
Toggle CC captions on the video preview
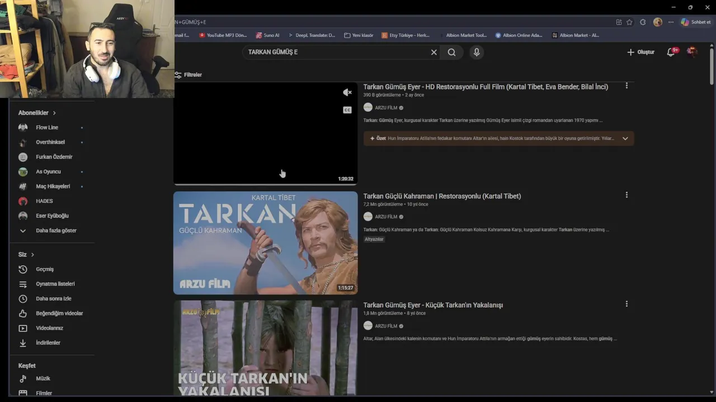(x=347, y=110)
